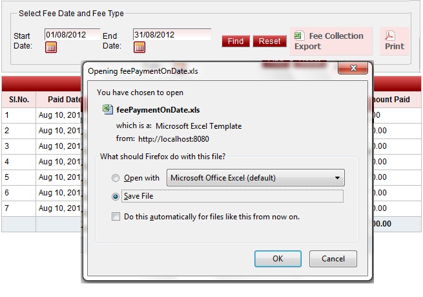Click the Print link

pyautogui.click(x=394, y=46)
